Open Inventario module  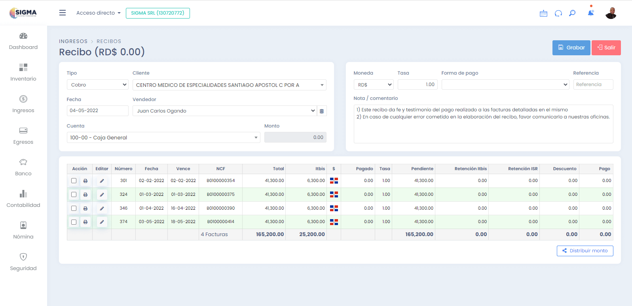pos(23,73)
